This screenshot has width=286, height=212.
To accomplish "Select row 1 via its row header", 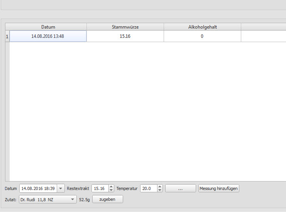I will (x=7, y=36).
